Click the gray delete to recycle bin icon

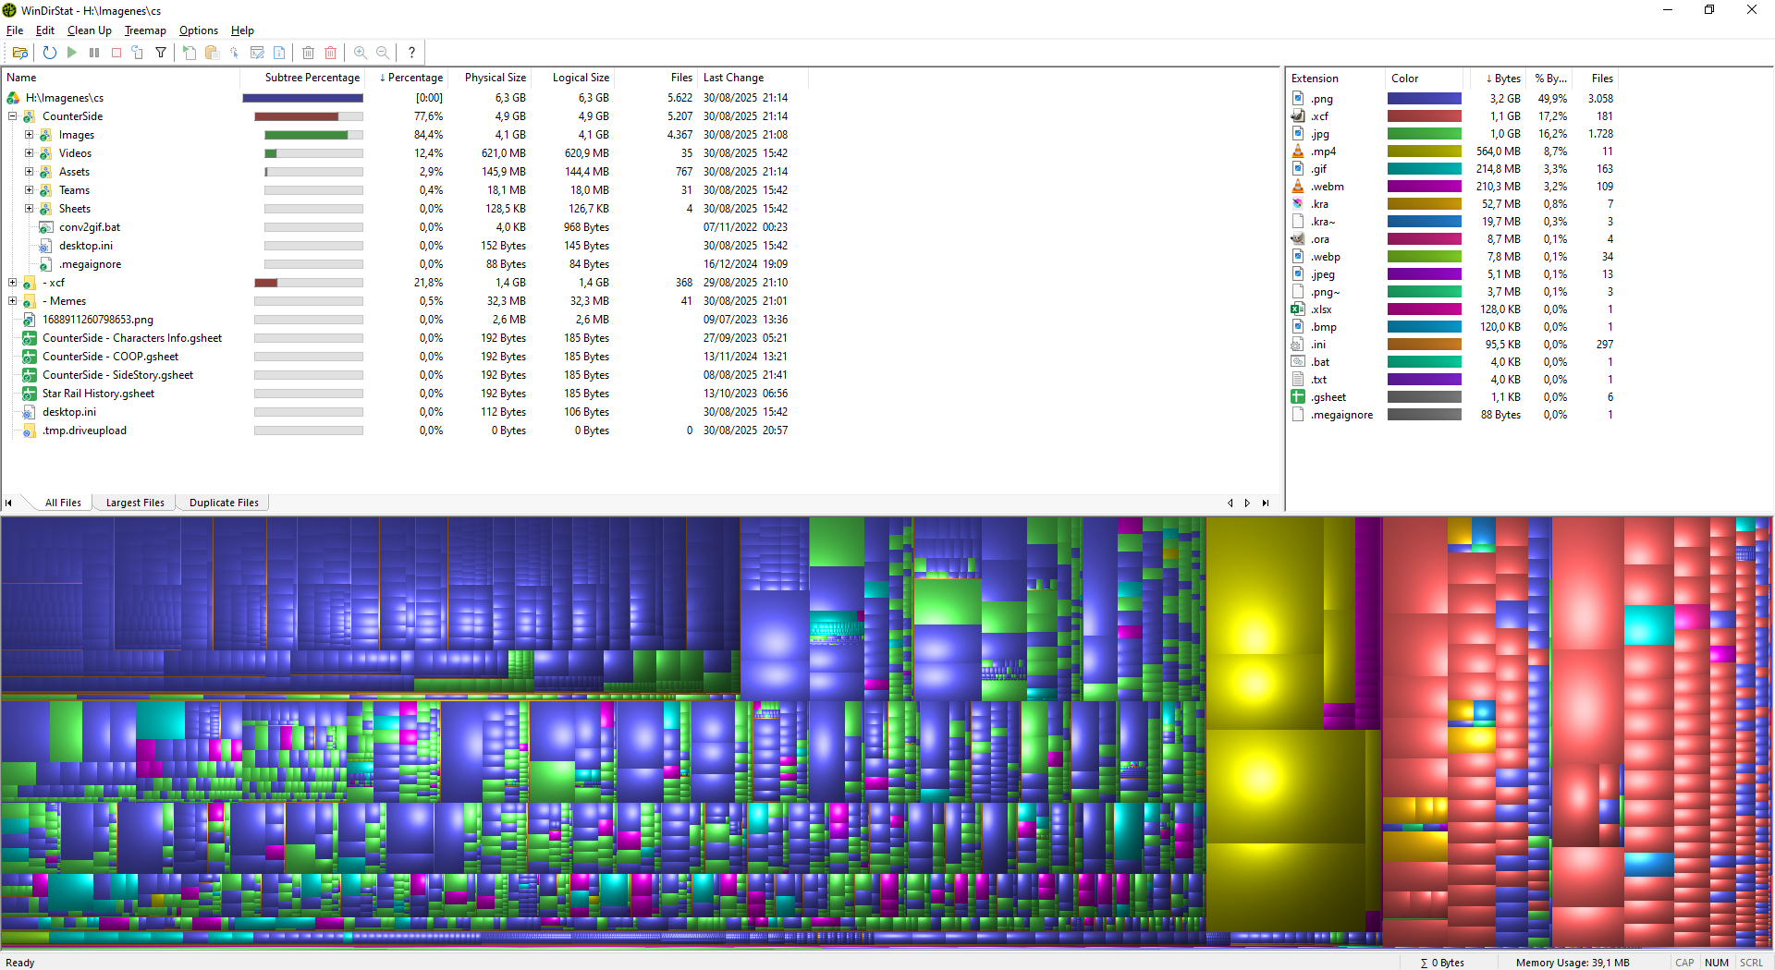309,53
